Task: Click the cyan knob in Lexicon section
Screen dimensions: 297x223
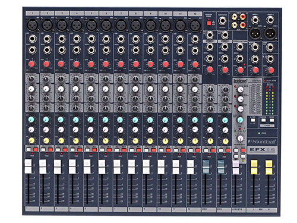Action: click(x=240, y=120)
